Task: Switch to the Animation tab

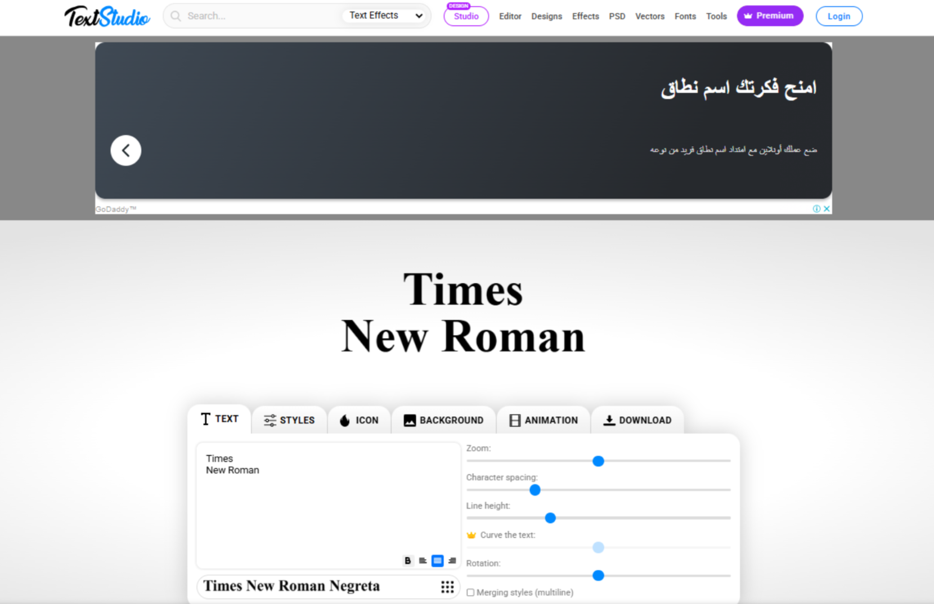Action: coord(544,420)
